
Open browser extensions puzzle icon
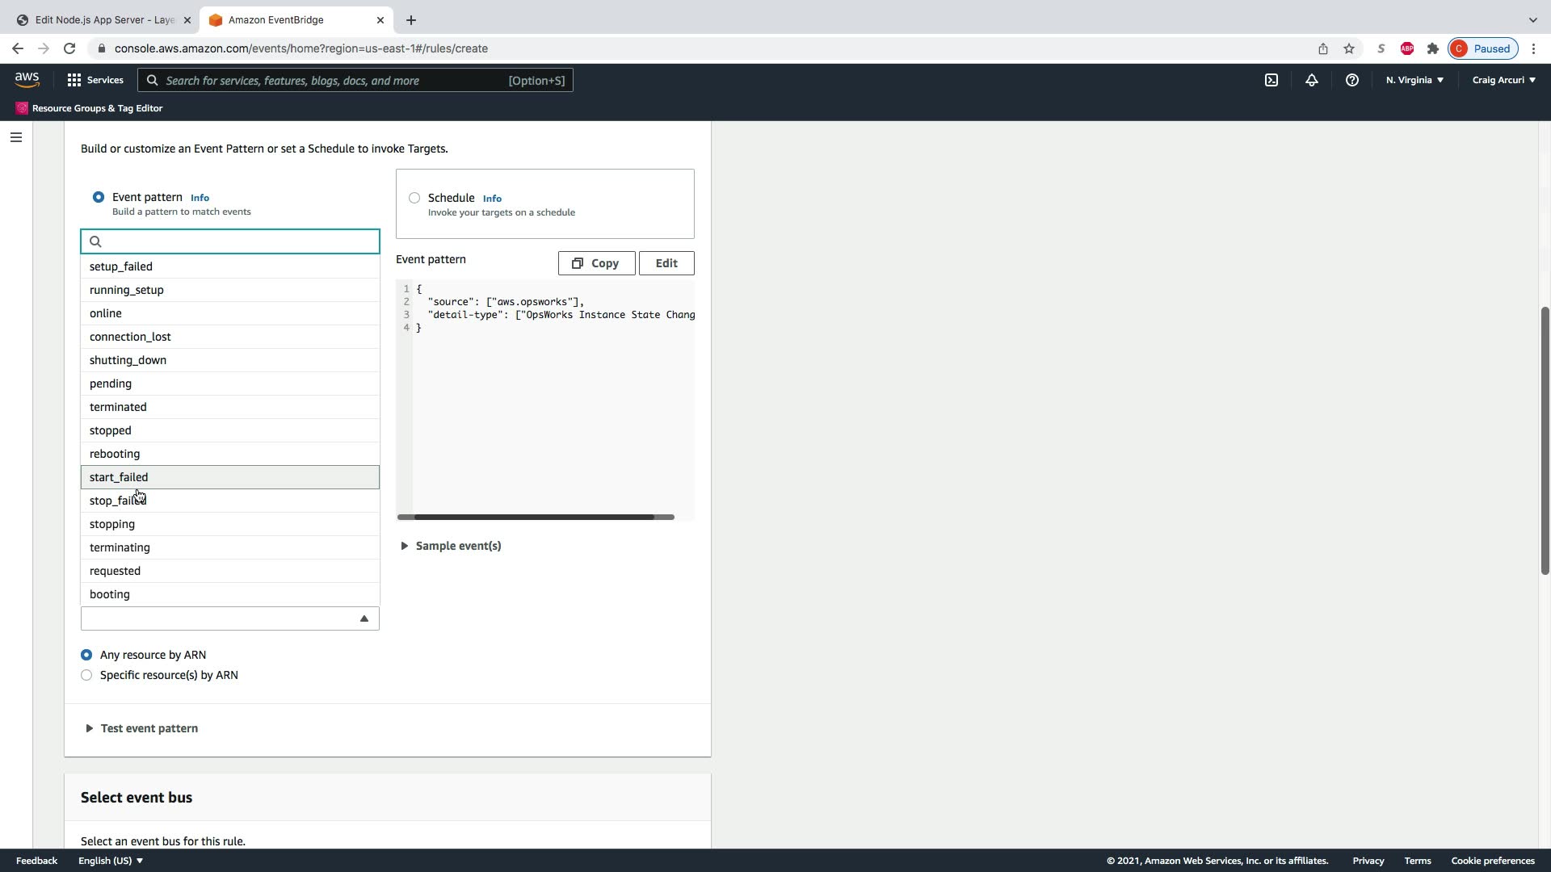(1432, 48)
